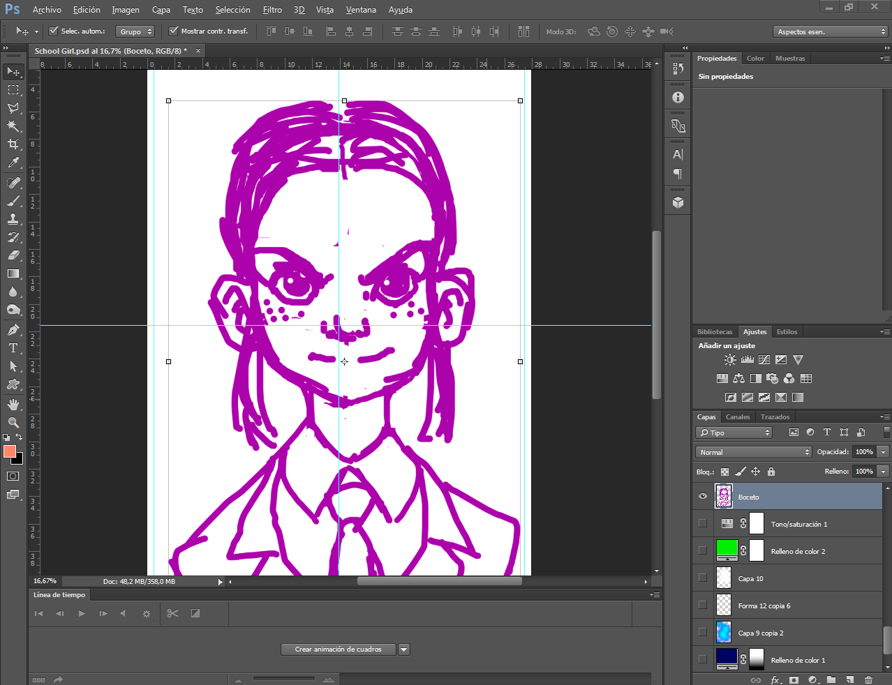Open the Filtro menu
The height and width of the screenshot is (685, 892).
click(272, 10)
